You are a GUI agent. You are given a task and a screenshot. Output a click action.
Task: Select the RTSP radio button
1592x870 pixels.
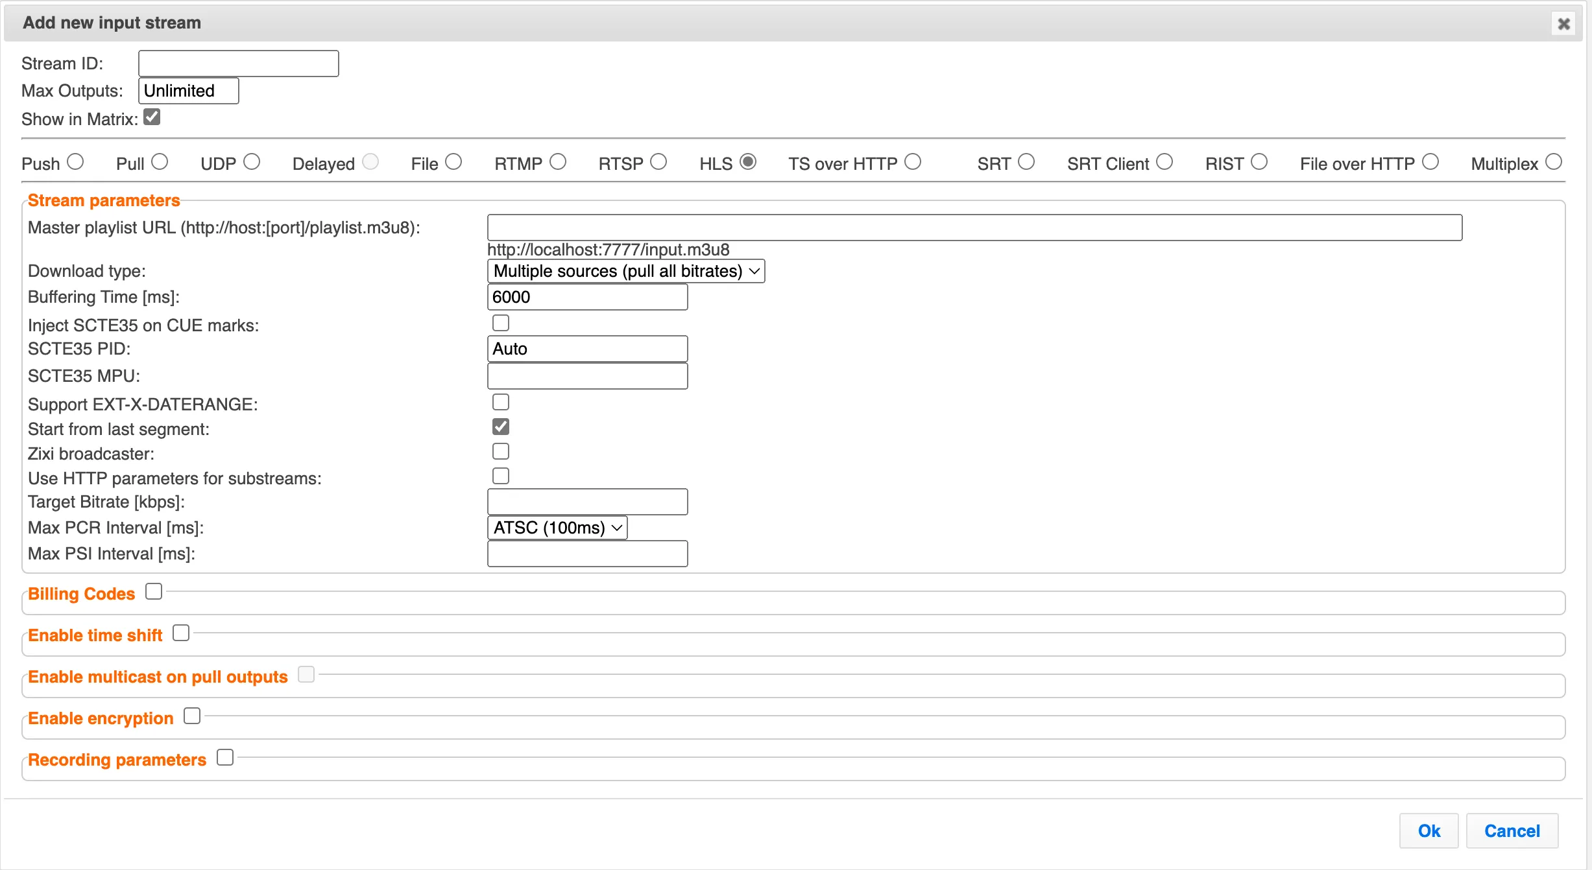[x=658, y=161]
